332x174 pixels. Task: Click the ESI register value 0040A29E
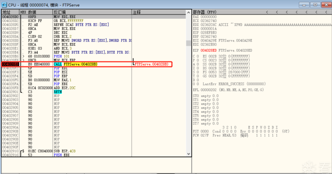(209, 40)
